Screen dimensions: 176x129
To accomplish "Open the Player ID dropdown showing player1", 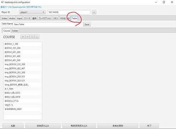I will (x=32, y=12).
